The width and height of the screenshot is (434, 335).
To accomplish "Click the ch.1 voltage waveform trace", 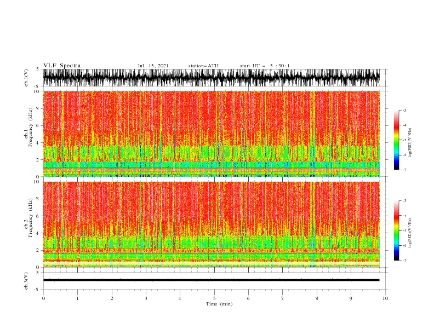I will 211,78.
